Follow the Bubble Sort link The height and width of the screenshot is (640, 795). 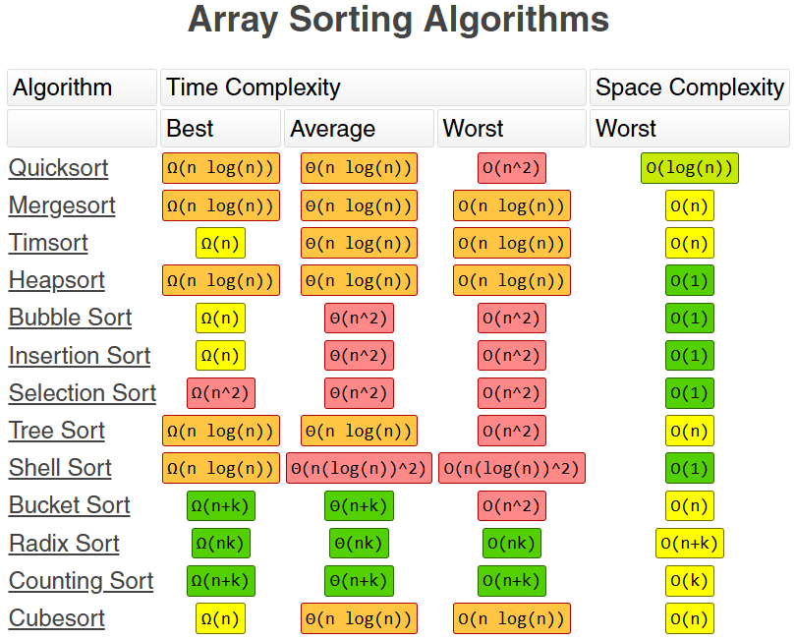coord(70,318)
